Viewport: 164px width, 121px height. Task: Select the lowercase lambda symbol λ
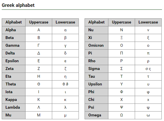tap(65, 107)
